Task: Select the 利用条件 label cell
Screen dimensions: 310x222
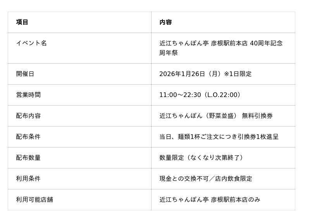Action: coord(28,179)
